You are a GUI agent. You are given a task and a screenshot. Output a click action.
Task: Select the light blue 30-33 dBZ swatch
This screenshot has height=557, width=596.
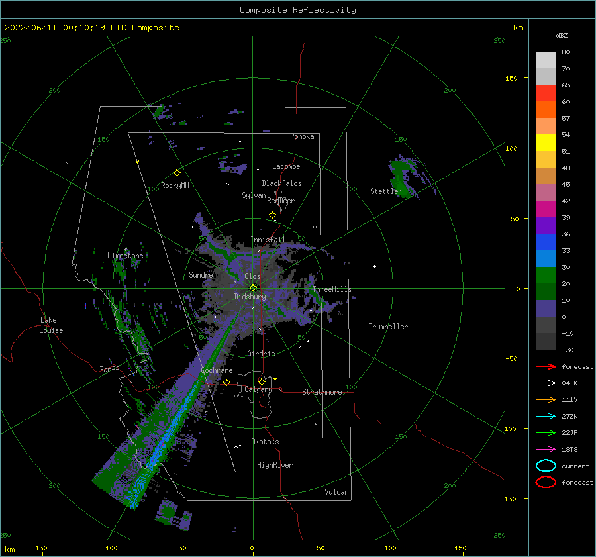point(546,259)
